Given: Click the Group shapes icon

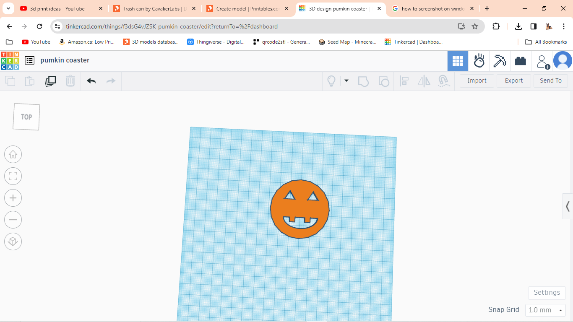Looking at the screenshot, I should tap(363, 81).
